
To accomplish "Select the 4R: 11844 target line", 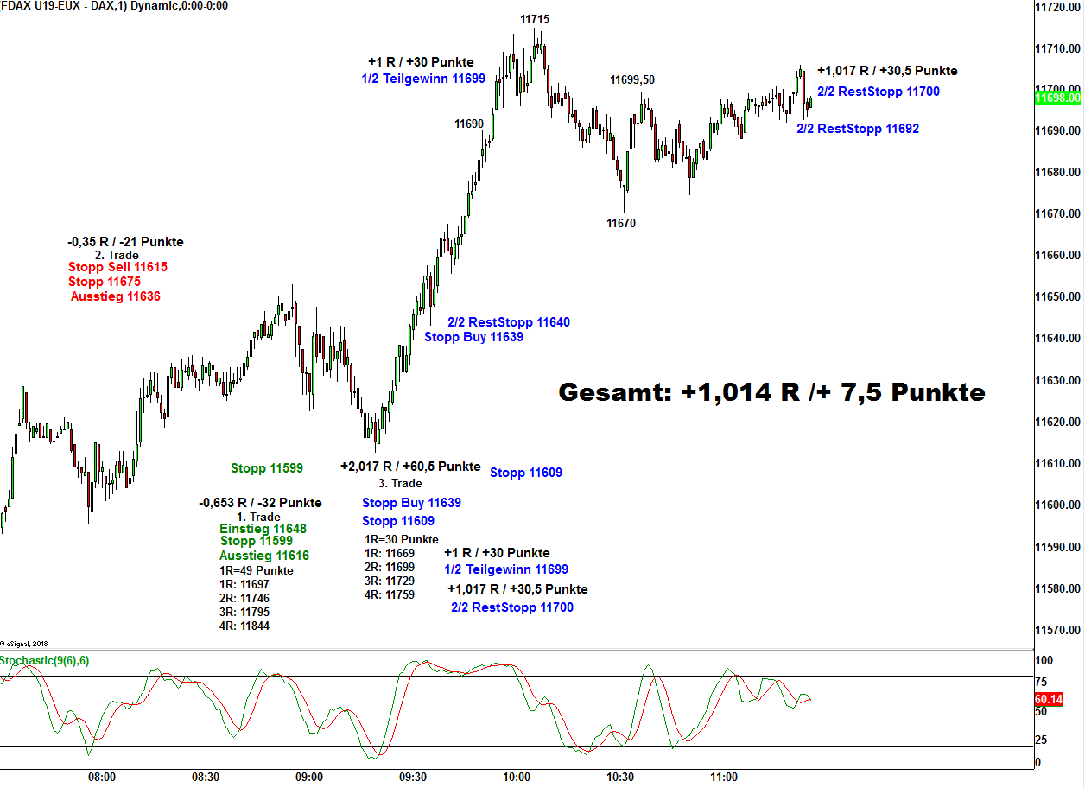I will click(x=244, y=626).
